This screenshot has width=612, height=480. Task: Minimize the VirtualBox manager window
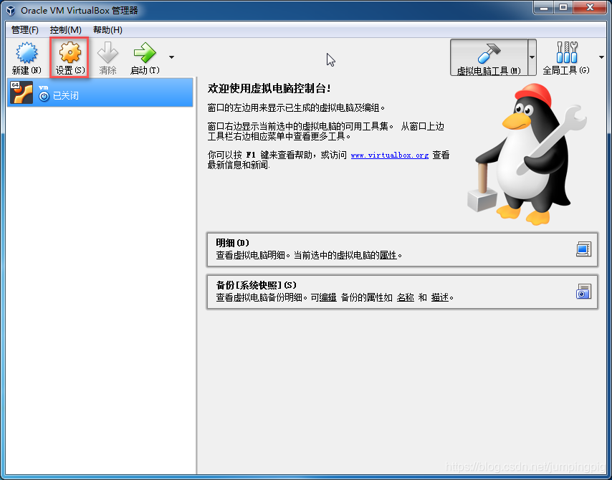(544, 7)
